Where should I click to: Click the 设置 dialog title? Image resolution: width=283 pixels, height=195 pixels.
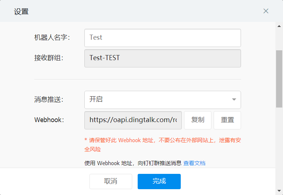tap(21, 11)
